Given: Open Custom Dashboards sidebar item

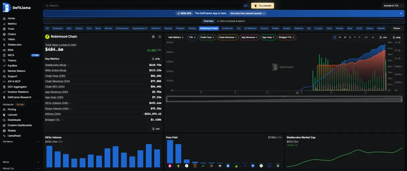Looking at the screenshot, I should pyautogui.click(x=17, y=125).
